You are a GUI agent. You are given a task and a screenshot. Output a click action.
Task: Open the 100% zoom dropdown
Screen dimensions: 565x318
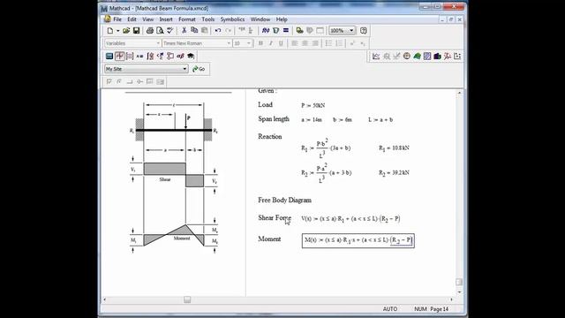click(351, 31)
